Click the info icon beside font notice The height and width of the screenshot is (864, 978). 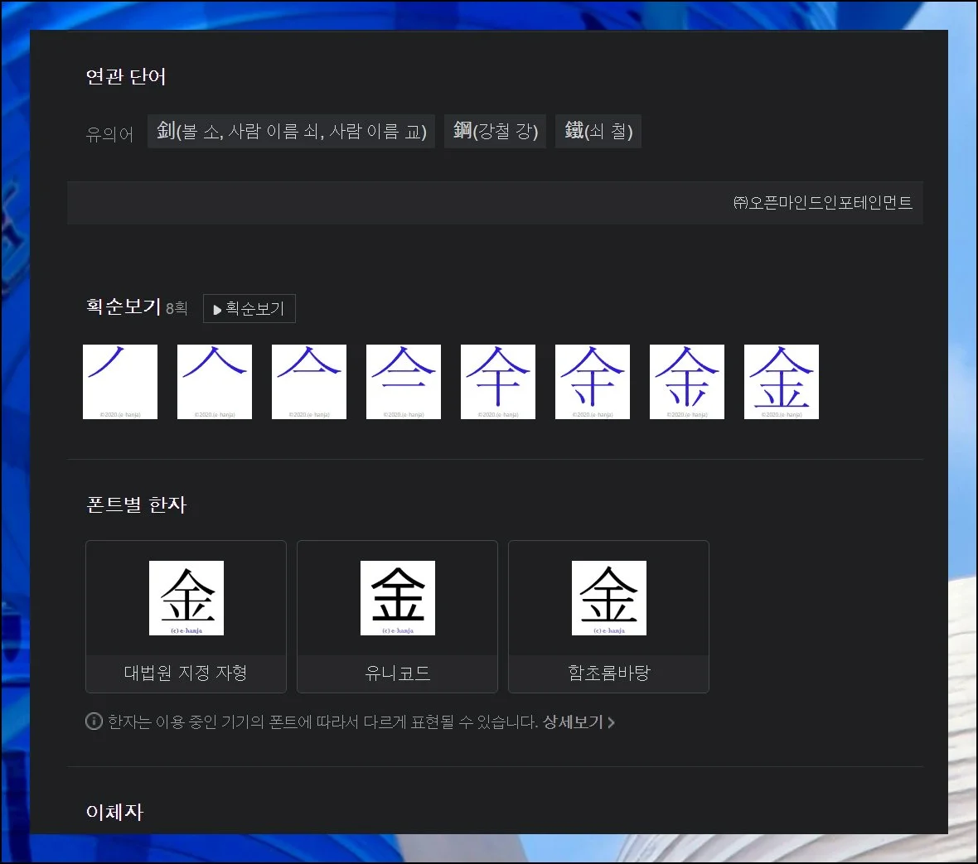94,722
